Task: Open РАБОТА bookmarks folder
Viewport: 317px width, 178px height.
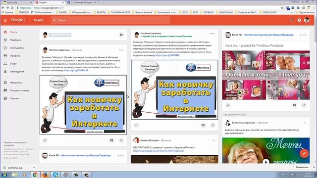Action: (61, 12)
